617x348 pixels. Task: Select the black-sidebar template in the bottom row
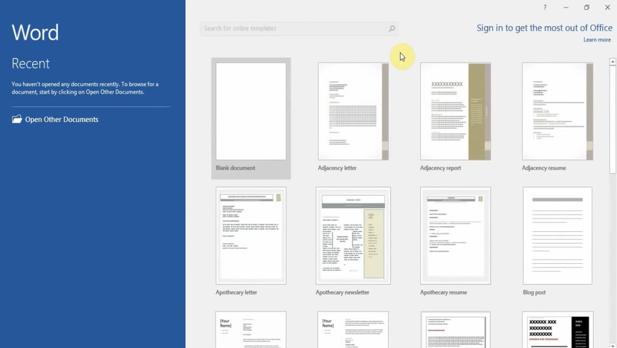(x=558, y=329)
